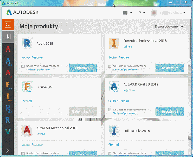
Task: Select the AutoCAD icon in sidebar
Action: (x=8, y=49)
